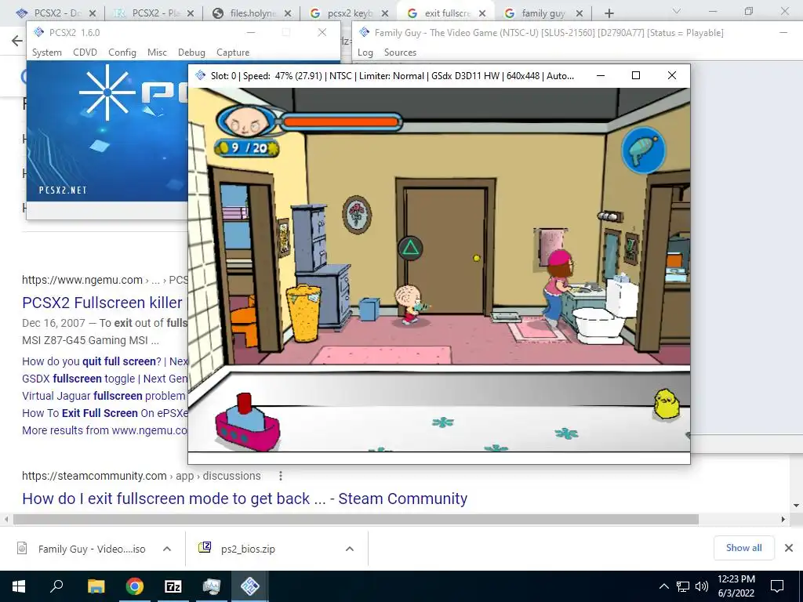Open a new Chrome tab
The image size is (803, 602).
609,13
